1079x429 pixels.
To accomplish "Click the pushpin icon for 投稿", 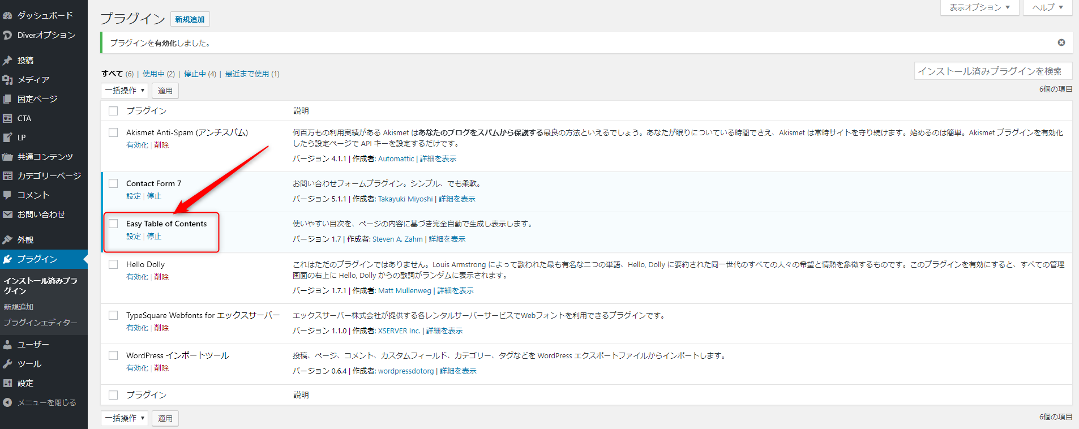I will (7, 61).
